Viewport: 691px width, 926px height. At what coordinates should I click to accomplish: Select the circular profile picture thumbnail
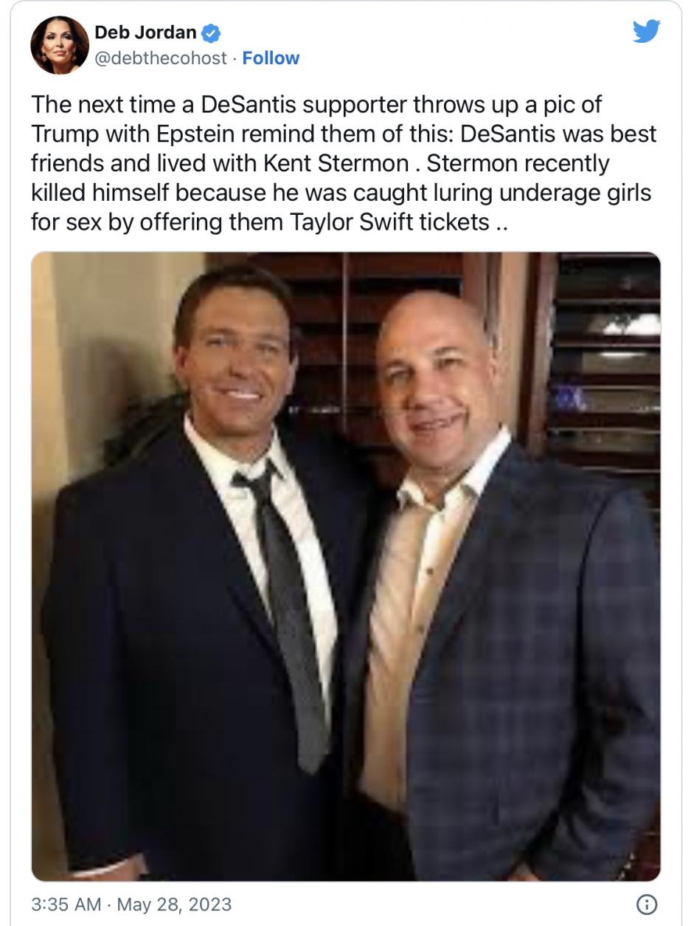60,45
